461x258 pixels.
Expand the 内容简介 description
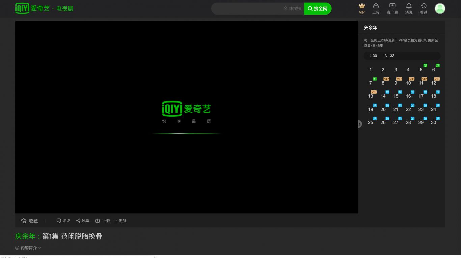pyautogui.click(x=28, y=248)
